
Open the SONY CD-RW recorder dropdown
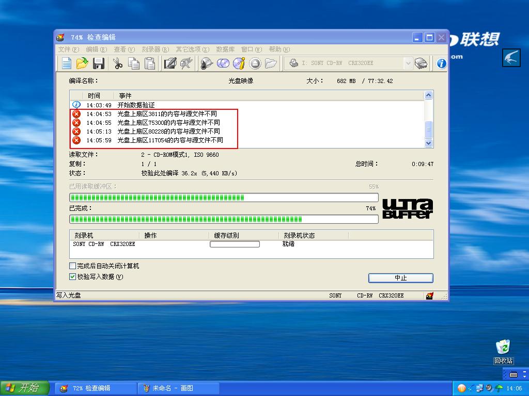click(x=408, y=63)
